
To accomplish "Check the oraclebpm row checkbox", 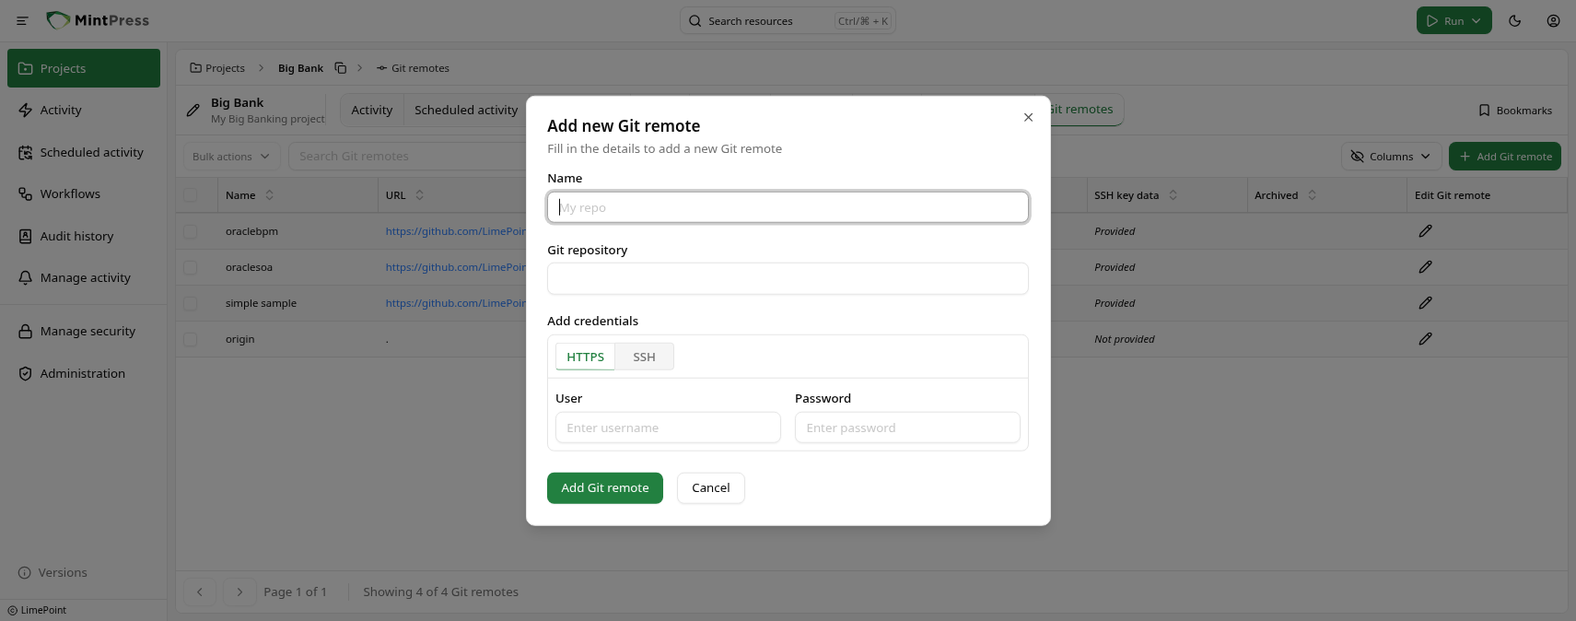I will 190,231.
